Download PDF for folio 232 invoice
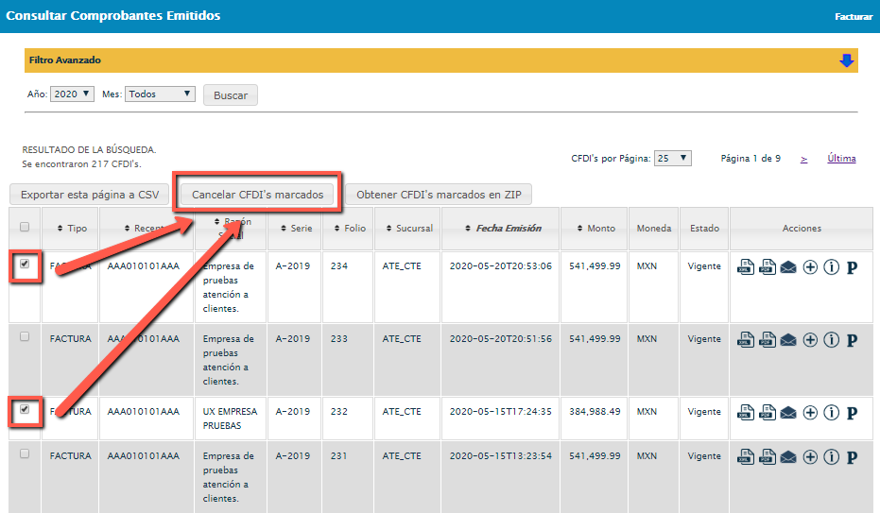The height and width of the screenshot is (513, 880). [x=767, y=413]
